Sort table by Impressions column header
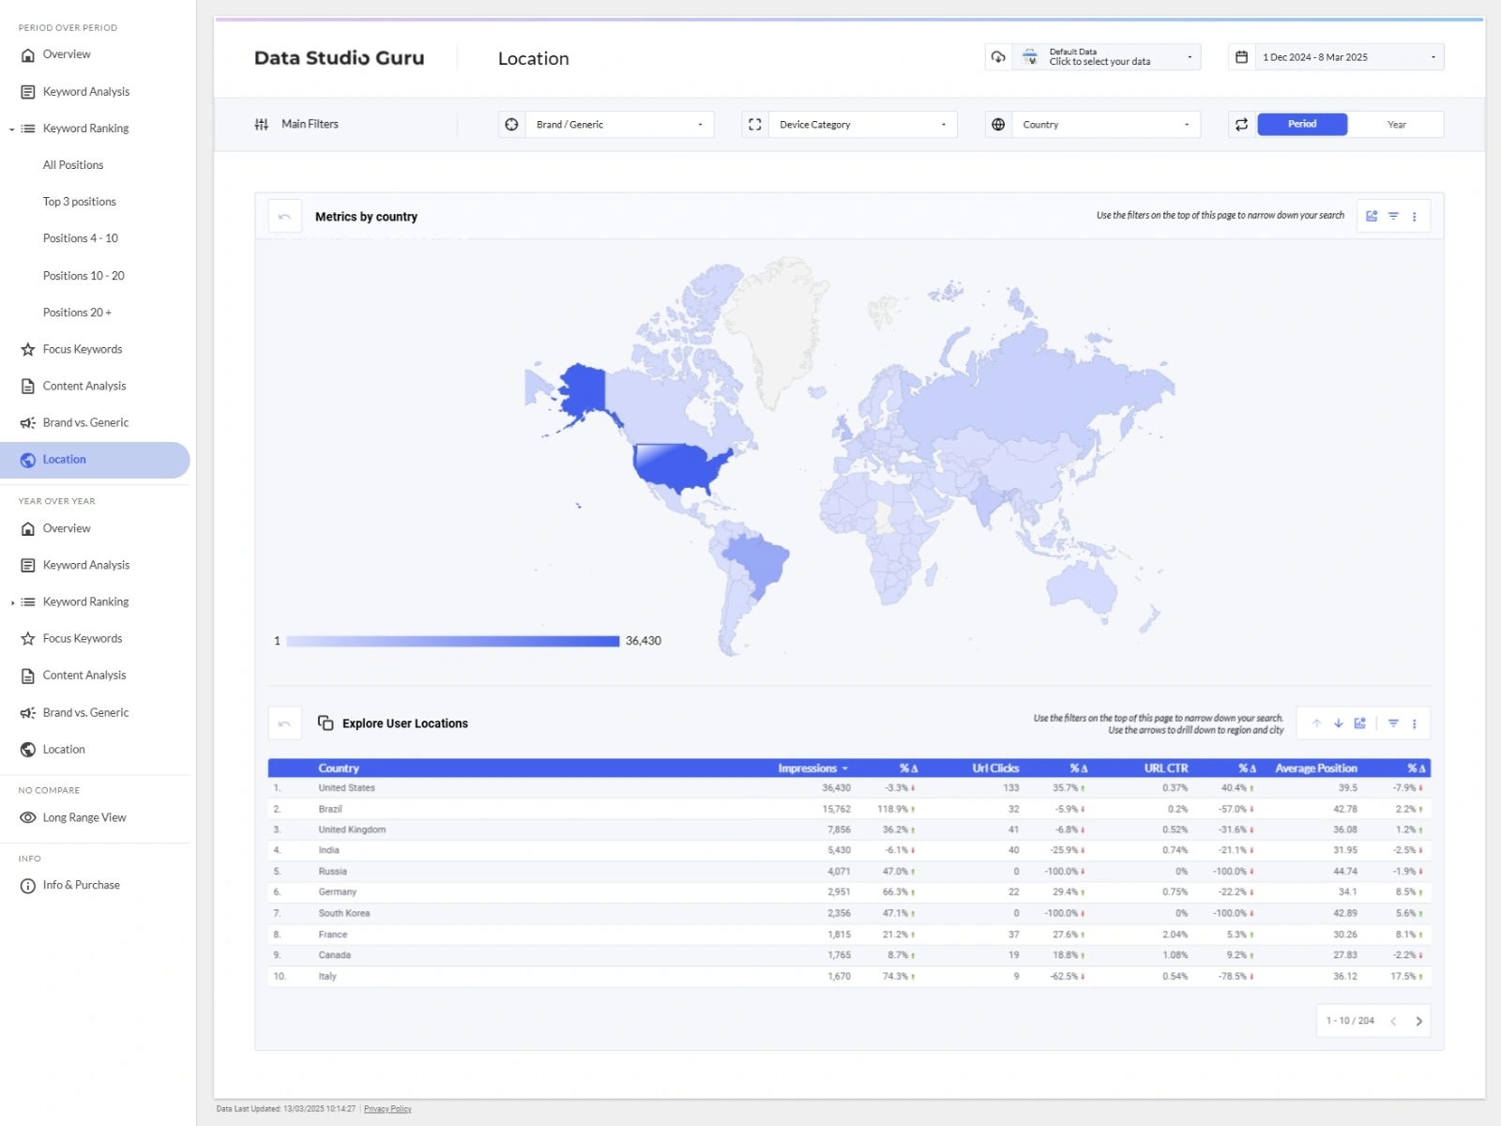 coord(811,768)
